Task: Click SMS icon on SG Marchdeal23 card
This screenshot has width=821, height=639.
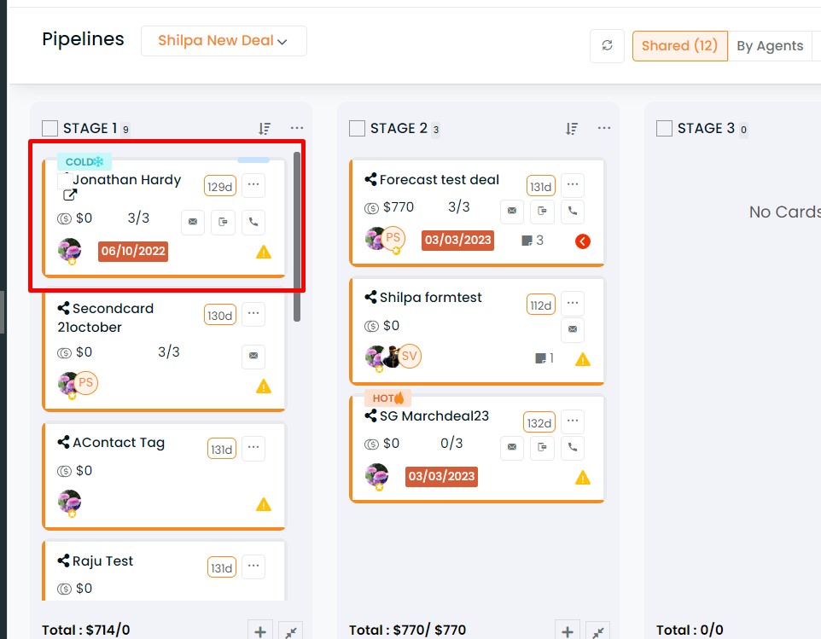Action: tap(543, 447)
